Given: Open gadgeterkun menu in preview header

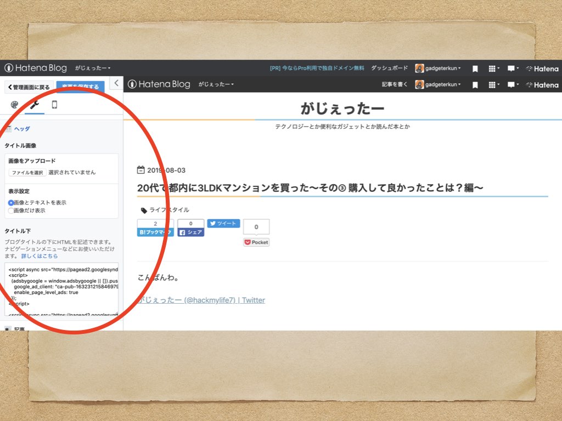Looking at the screenshot, I should [438, 84].
